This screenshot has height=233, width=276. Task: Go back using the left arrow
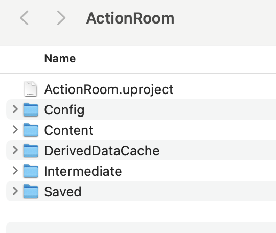coord(24,18)
